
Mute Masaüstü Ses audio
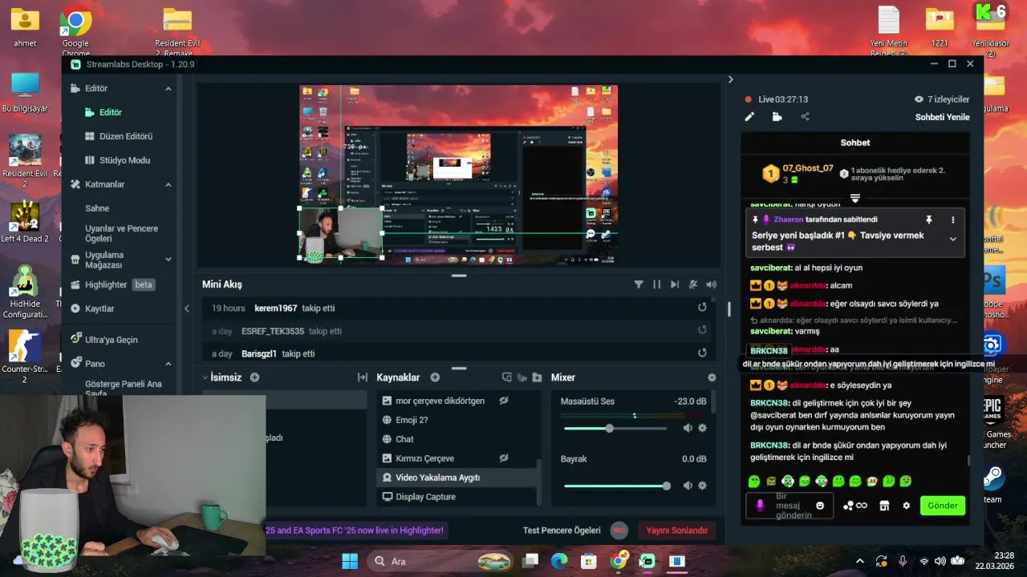pyautogui.click(x=688, y=428)
